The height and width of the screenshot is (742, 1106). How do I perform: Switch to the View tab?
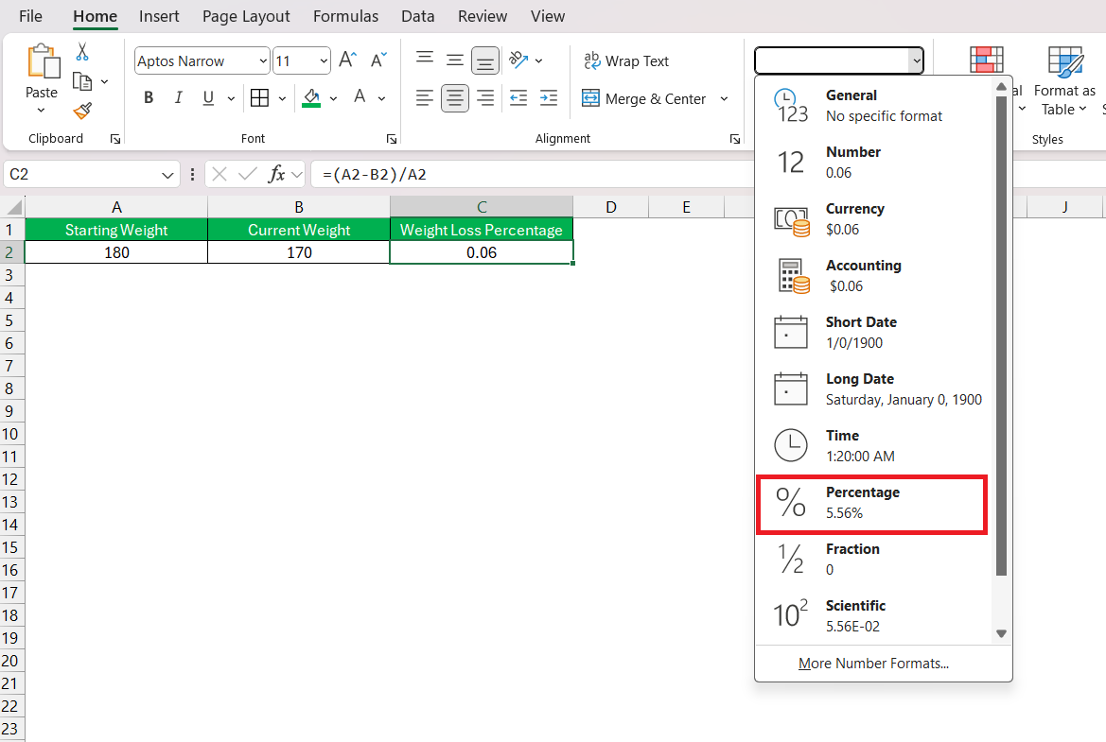point(548,16)
